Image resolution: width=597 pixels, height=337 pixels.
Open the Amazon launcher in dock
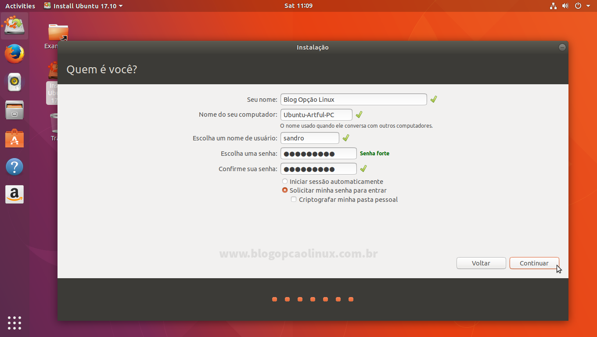(x=14, y=194)
